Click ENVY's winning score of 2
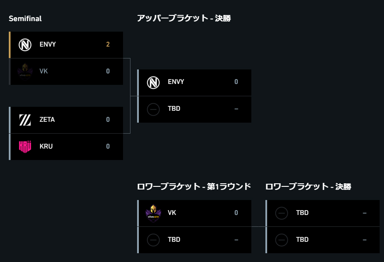This screenshot has width=384, height=262. (108, 44)
